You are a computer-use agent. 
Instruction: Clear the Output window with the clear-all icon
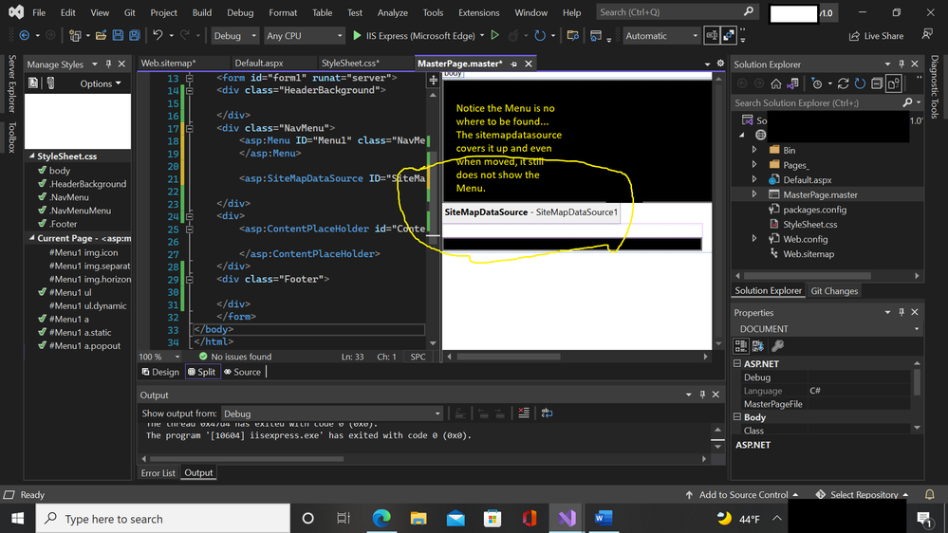(x=524, y=413)
